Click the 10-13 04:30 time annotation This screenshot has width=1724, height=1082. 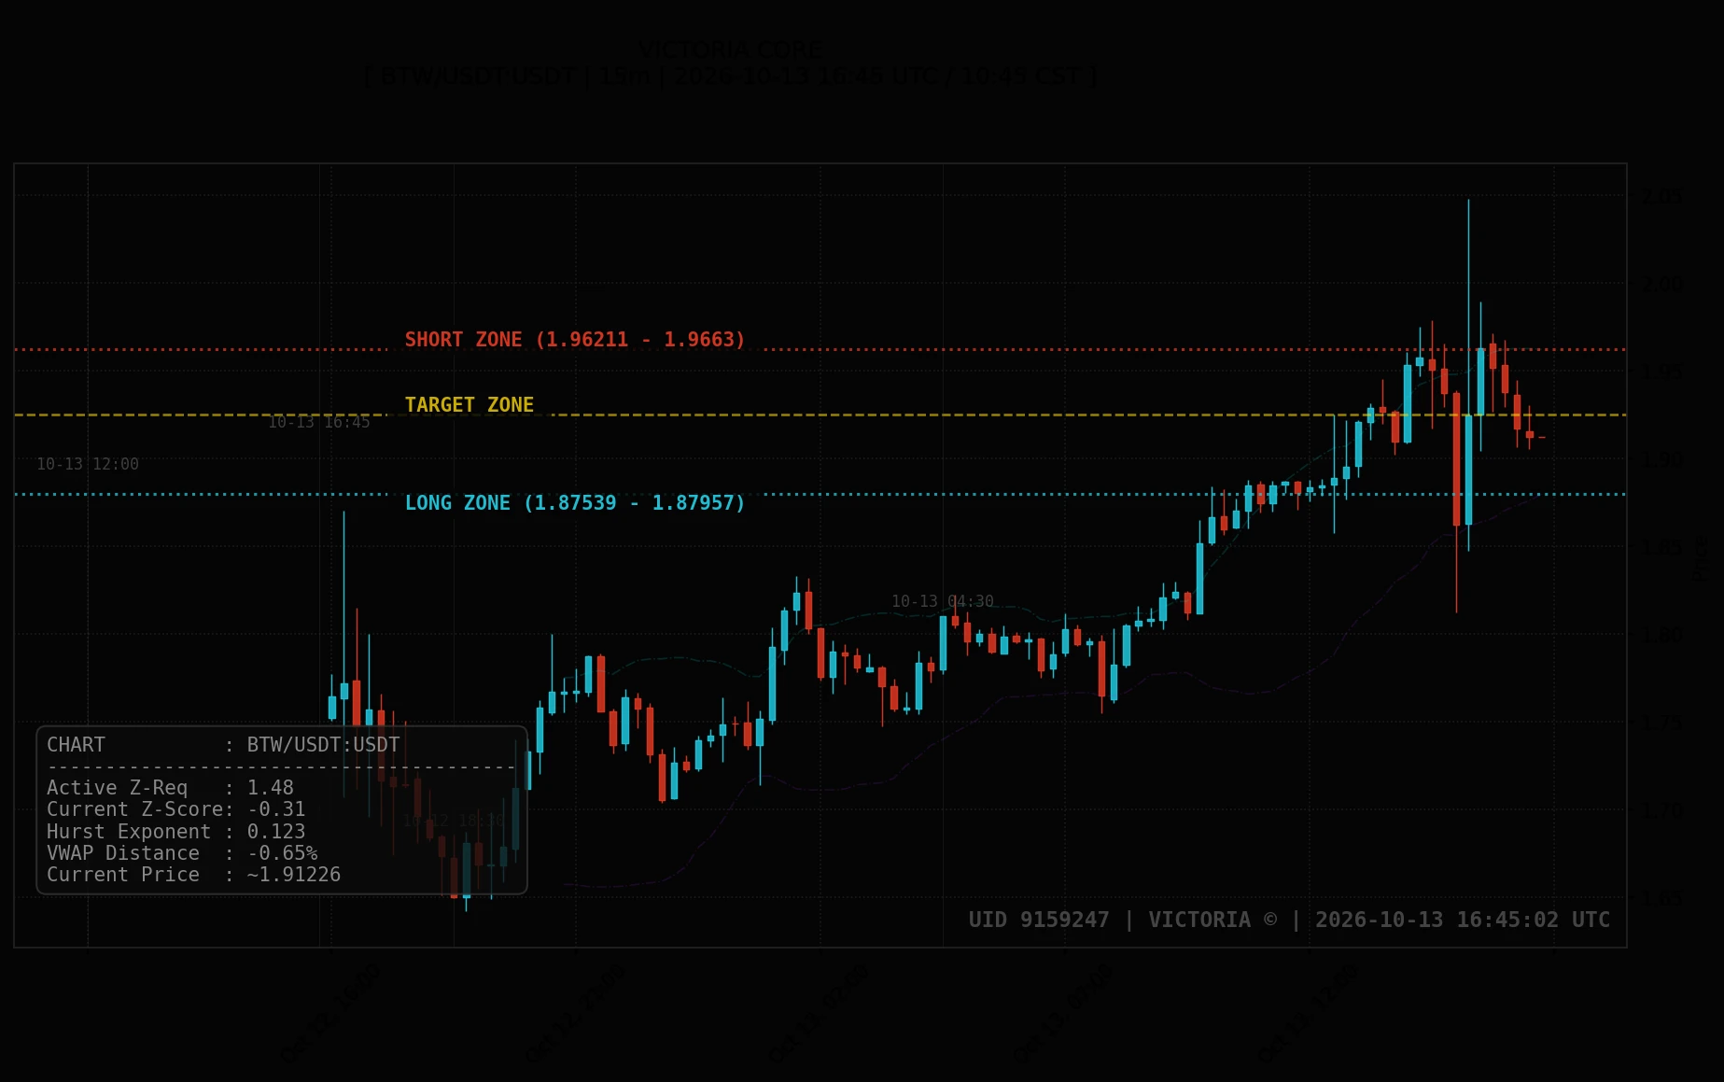(x=943, y=601)
